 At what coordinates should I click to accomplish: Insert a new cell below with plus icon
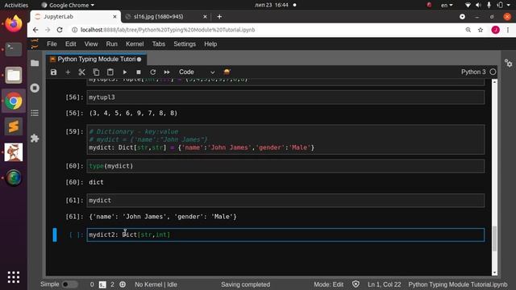tap(68, 72)
